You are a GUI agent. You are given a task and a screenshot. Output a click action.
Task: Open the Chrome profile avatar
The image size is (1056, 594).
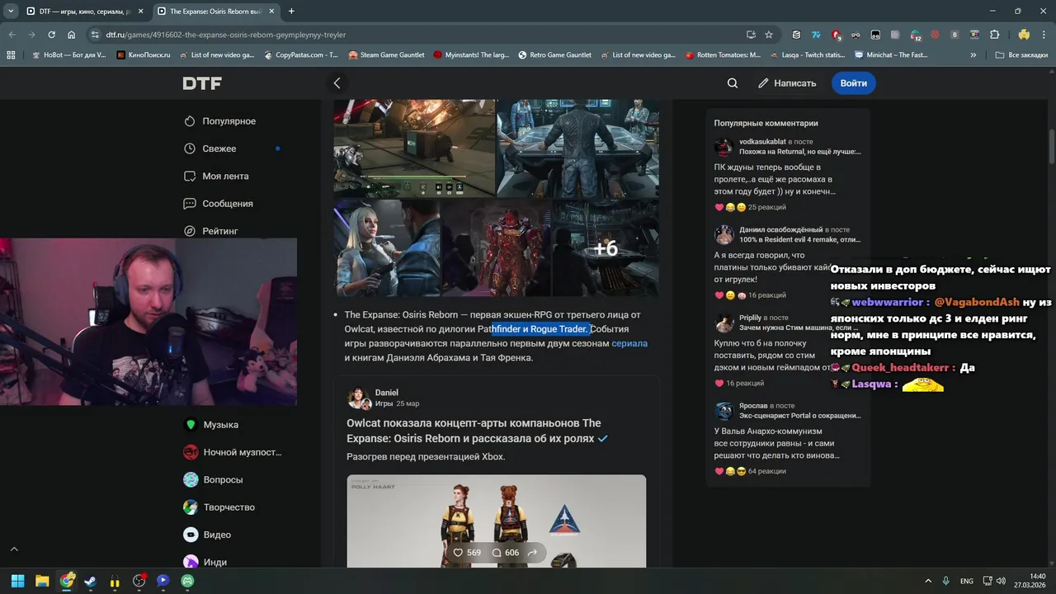(x=1024, y=35)
